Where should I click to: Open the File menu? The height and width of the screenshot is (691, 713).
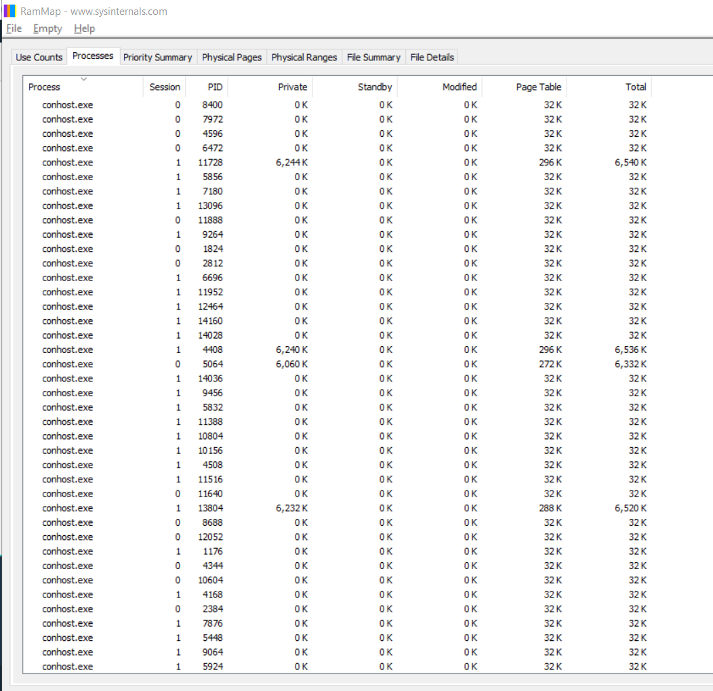pos(14,28)
